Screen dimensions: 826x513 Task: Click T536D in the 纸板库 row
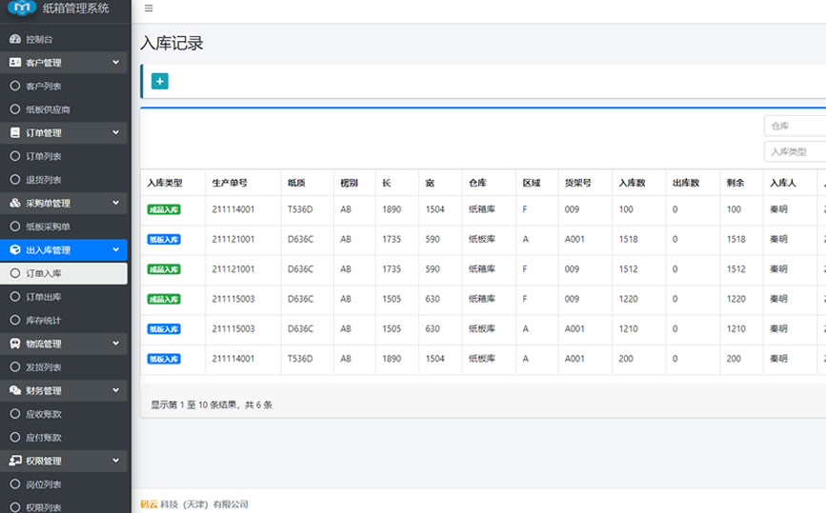click(x=300, y=358)
